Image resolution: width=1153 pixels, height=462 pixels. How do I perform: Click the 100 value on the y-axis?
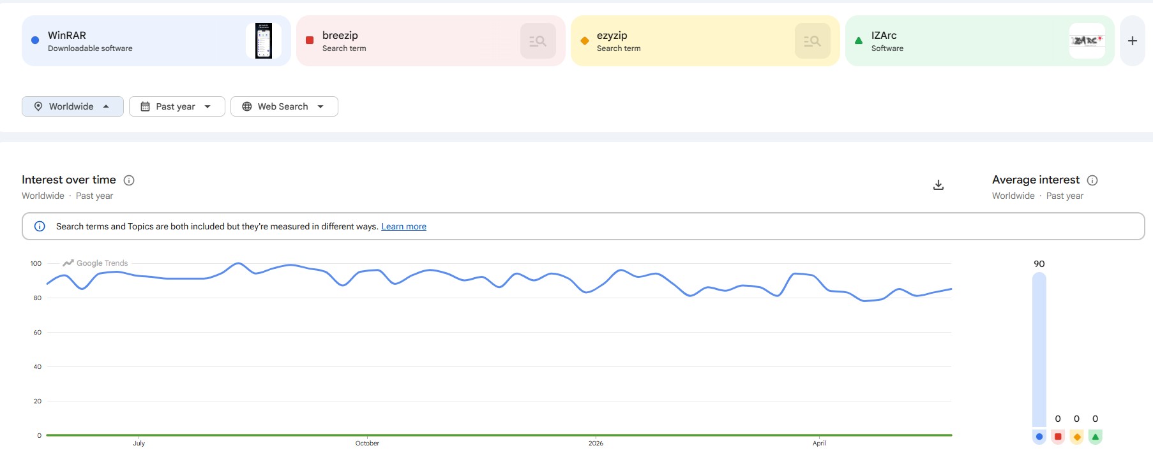[36, 263]
